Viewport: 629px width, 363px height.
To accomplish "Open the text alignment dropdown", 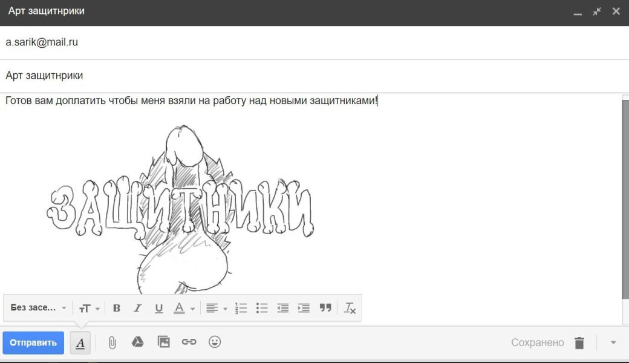I will coord(217,308).
